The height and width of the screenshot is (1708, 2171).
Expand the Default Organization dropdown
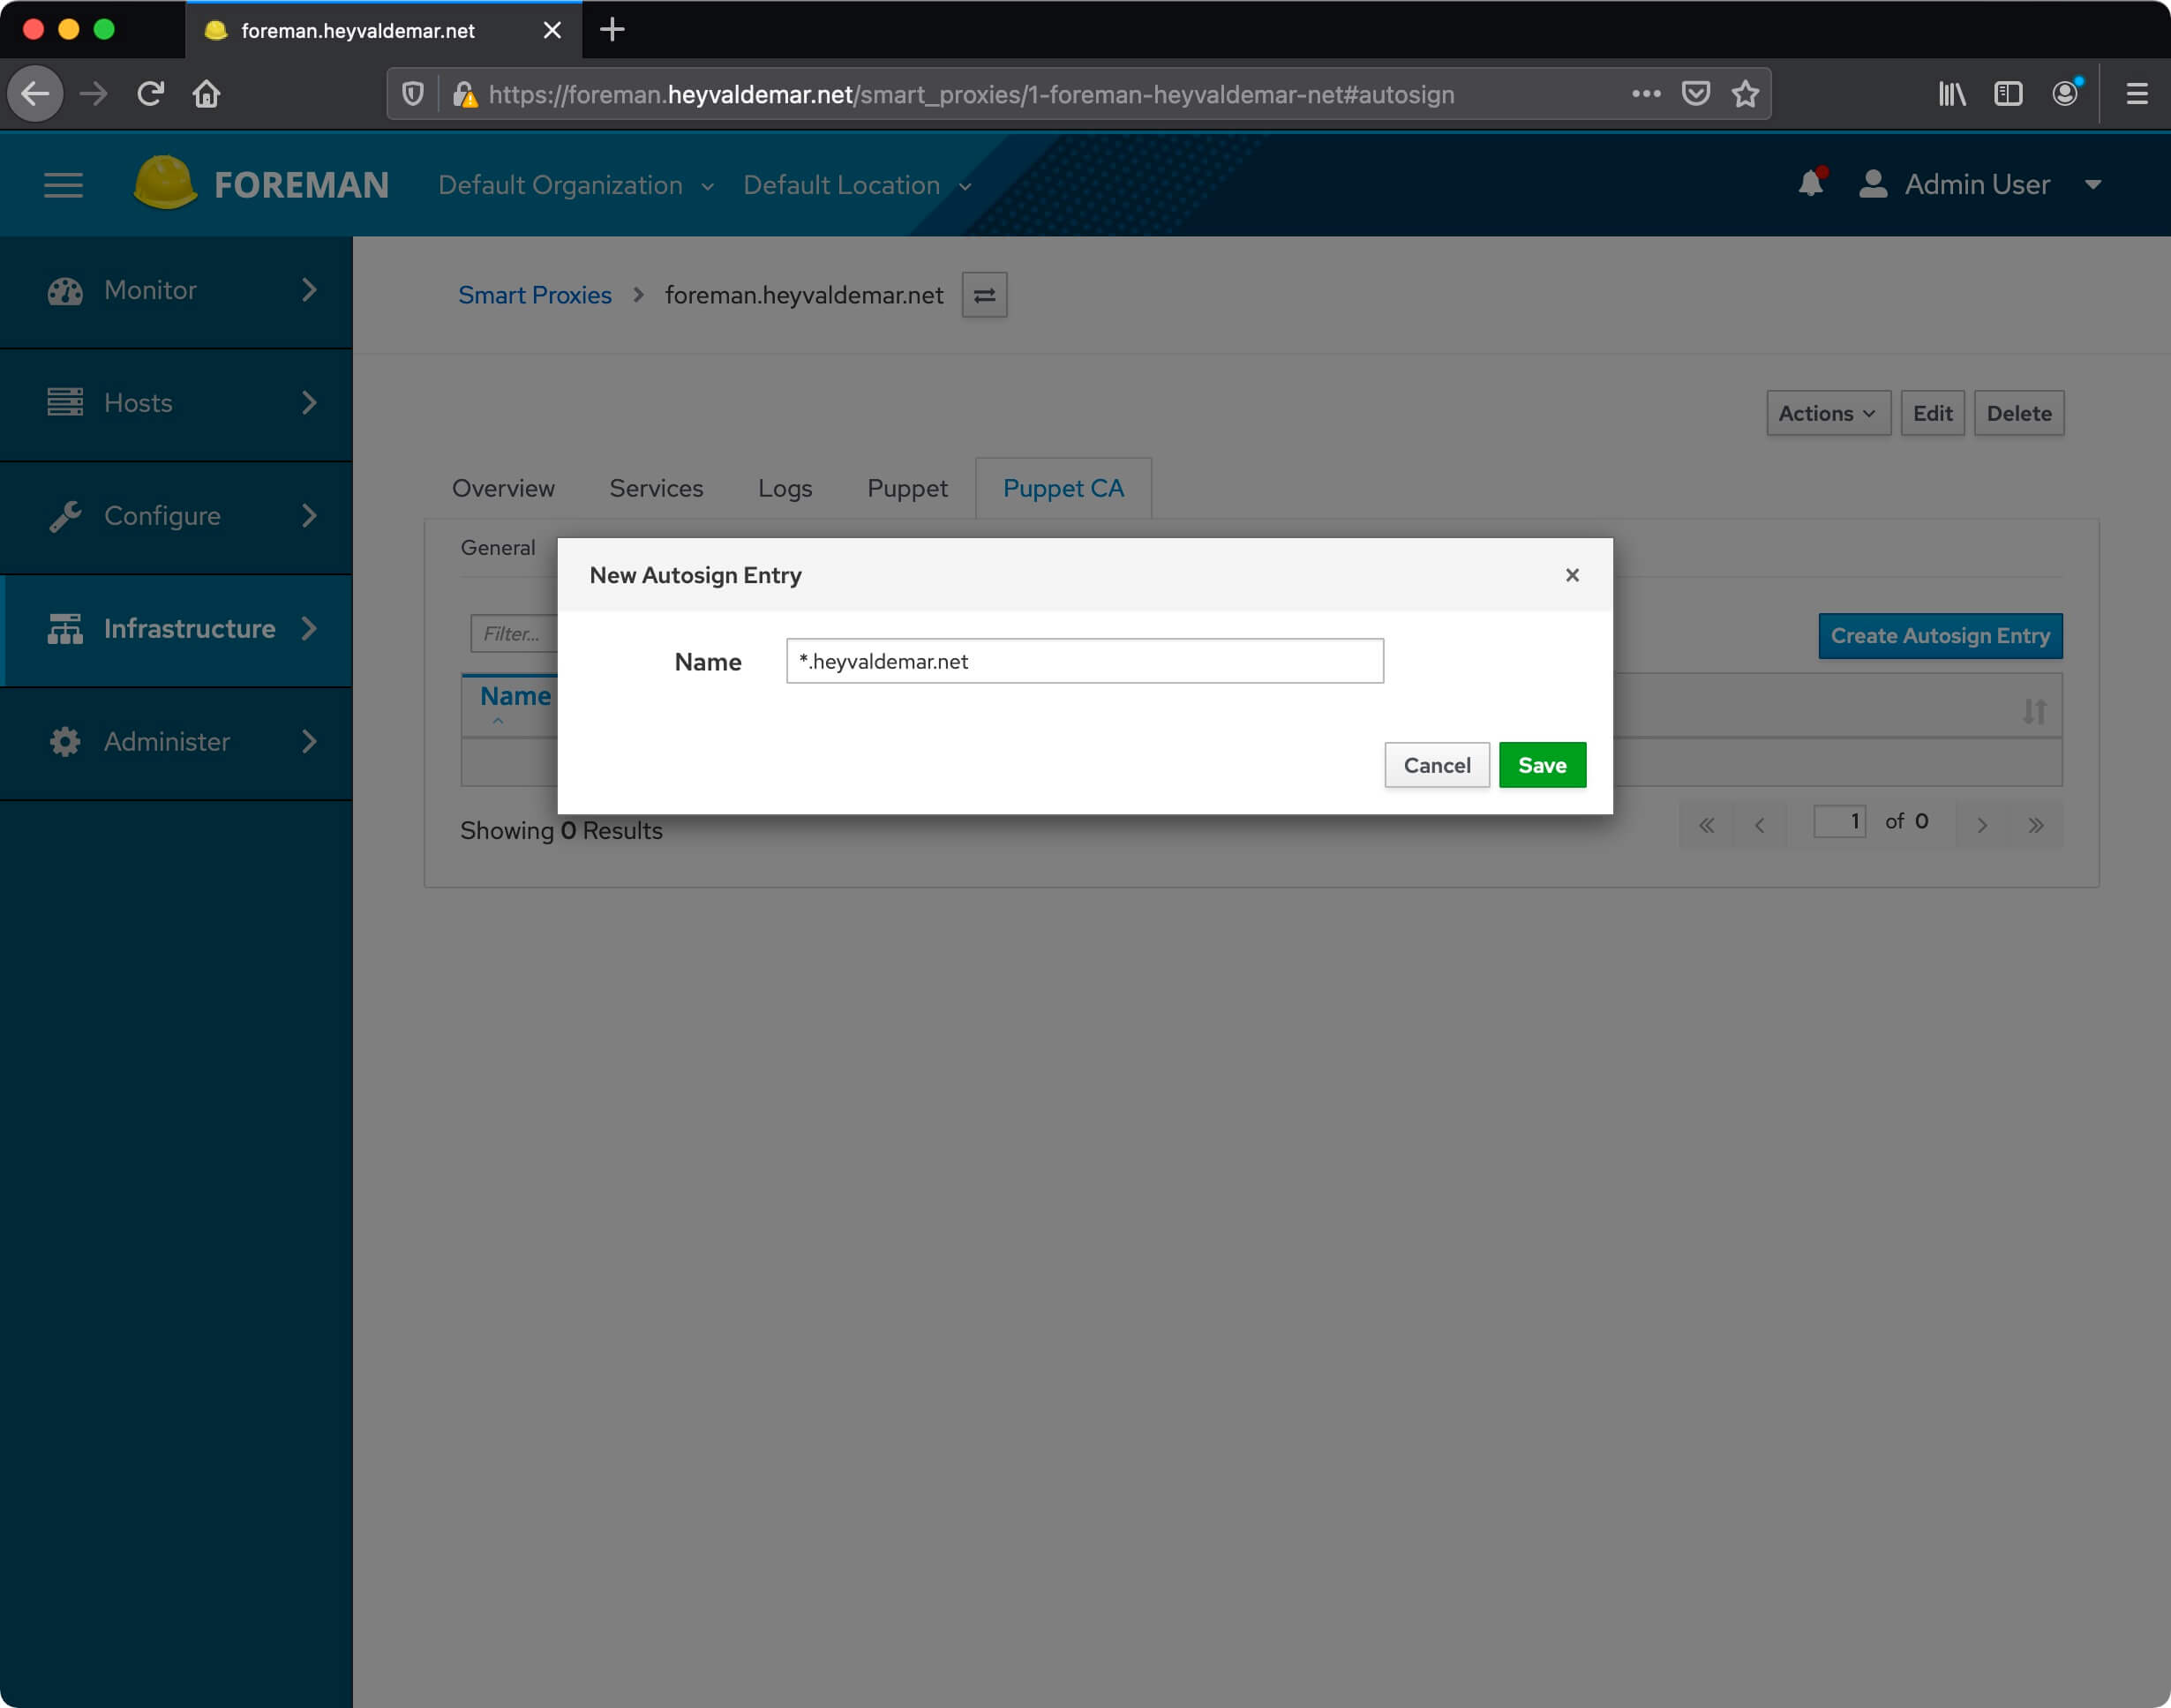[575, 185]
